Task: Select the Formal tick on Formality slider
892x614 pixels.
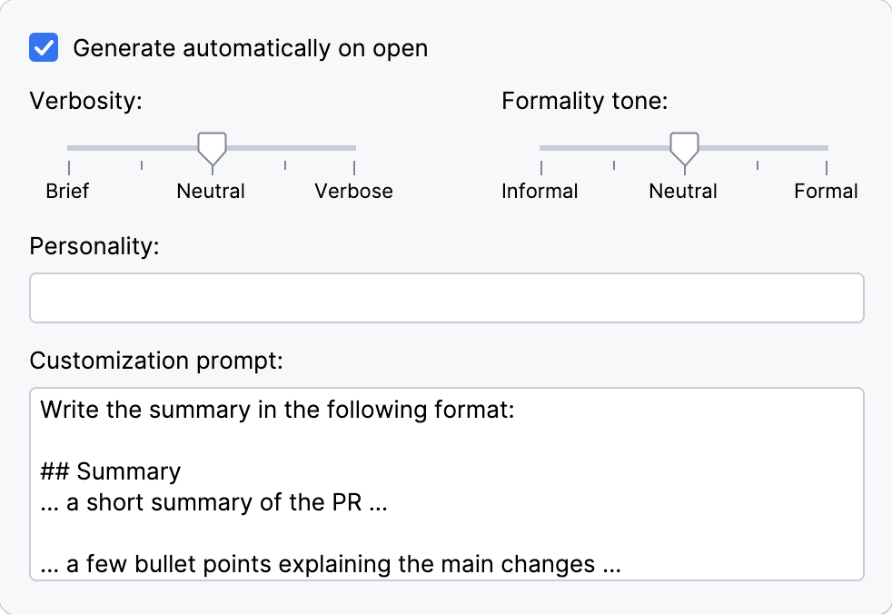Action: [x=827, y=166]
